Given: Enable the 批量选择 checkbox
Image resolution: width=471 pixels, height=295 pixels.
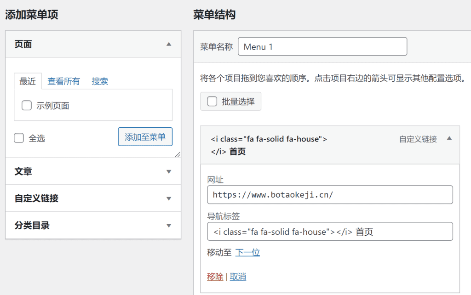Looking at the screenshot, I should coord(212,102).
